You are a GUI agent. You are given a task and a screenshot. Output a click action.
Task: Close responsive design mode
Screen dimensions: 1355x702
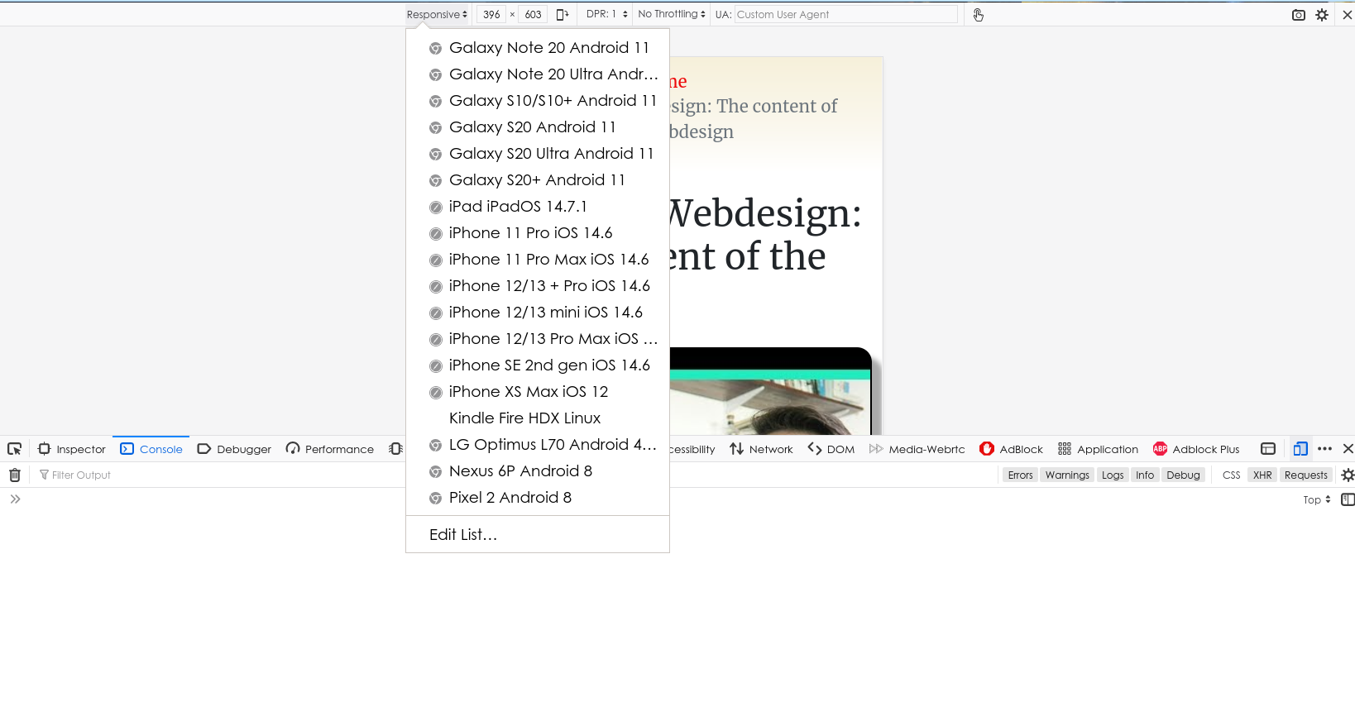click(1347, 15)
